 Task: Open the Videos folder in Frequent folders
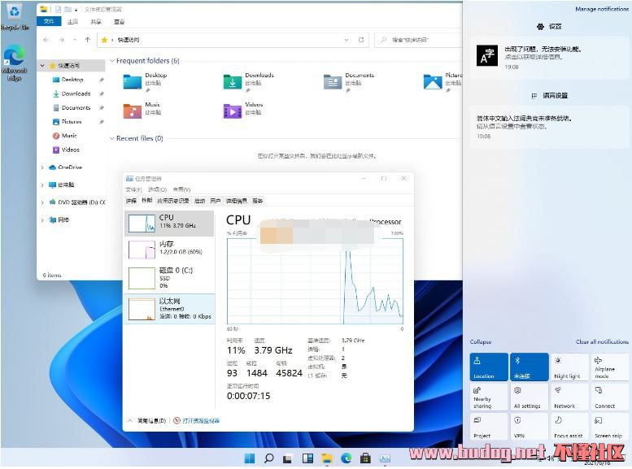(233, 111)
